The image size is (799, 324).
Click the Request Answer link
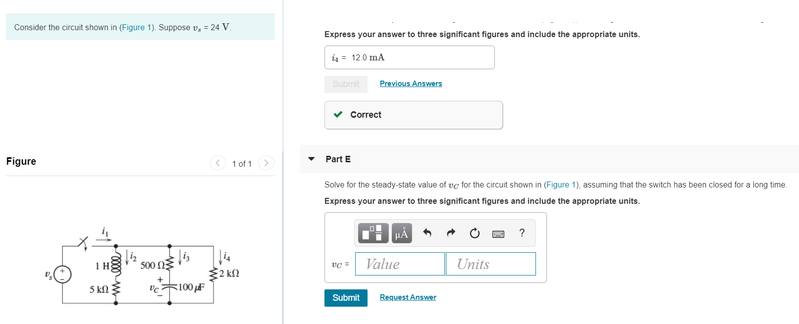pyautogui.click(x=408, y=297)
